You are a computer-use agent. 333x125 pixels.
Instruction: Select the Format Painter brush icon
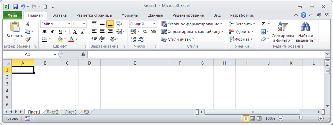pos(28,39)
